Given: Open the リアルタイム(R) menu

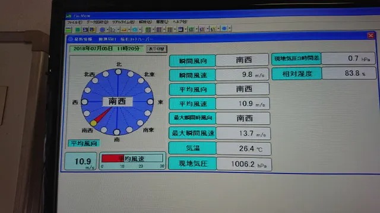Looking at the screenshot, I should point(123,22).
